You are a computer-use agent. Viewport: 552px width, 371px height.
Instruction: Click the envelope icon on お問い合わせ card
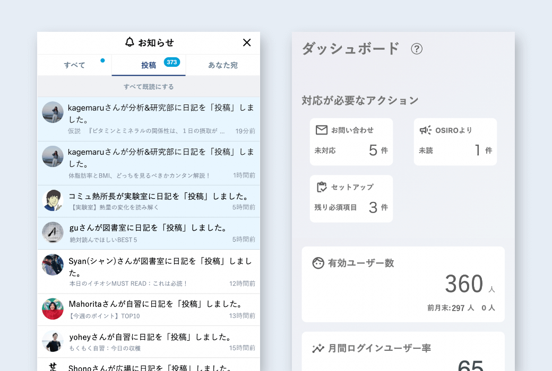pyautogui.click(x=321, y=130)
